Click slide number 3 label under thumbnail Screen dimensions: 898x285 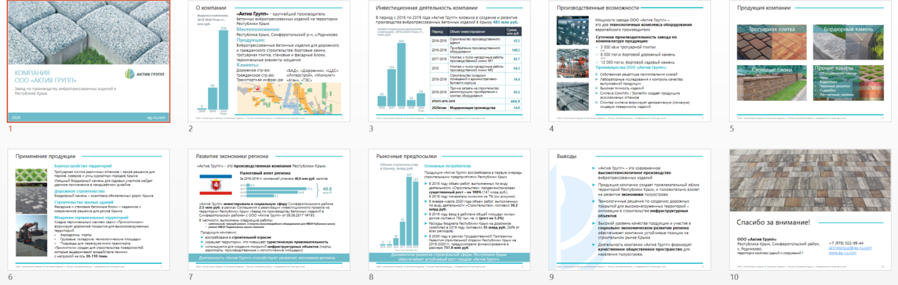pyautogui.click(x=371, y=128)
